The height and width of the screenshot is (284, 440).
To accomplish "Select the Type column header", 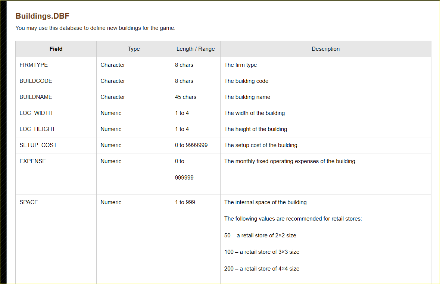I will coord(134,49).
